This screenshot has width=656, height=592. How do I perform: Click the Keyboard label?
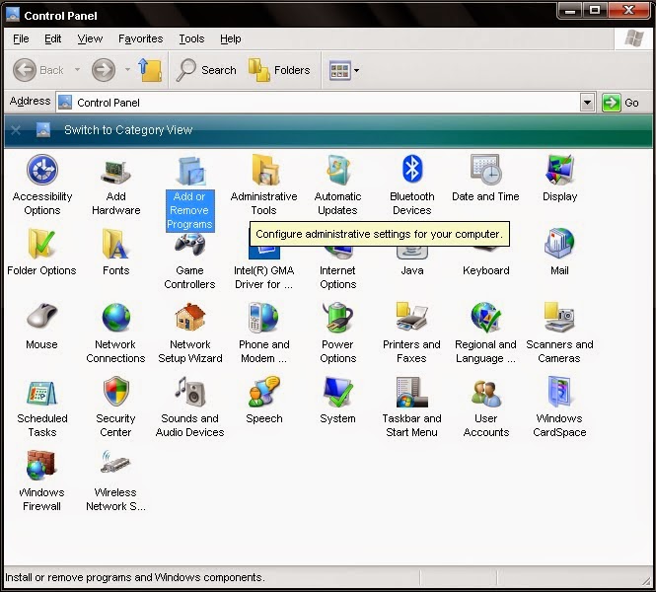tap(486, 270)
